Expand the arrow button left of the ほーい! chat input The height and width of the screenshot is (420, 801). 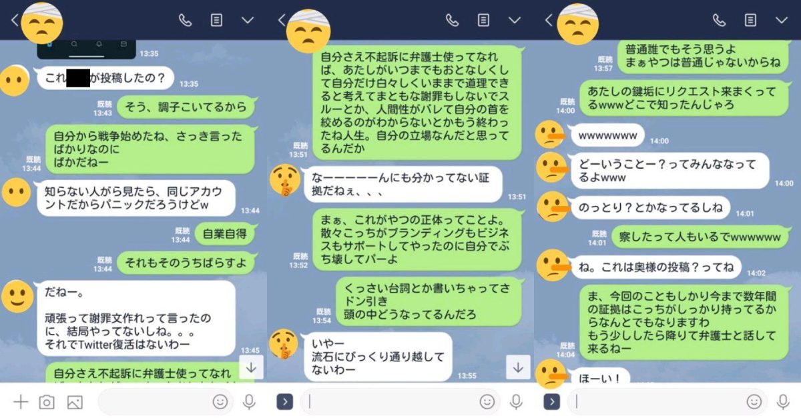551,401
